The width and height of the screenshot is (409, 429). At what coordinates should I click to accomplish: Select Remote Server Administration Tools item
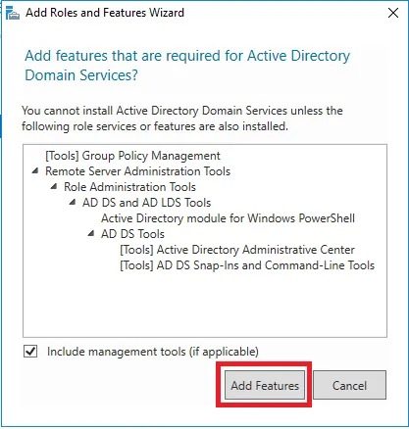137,171
